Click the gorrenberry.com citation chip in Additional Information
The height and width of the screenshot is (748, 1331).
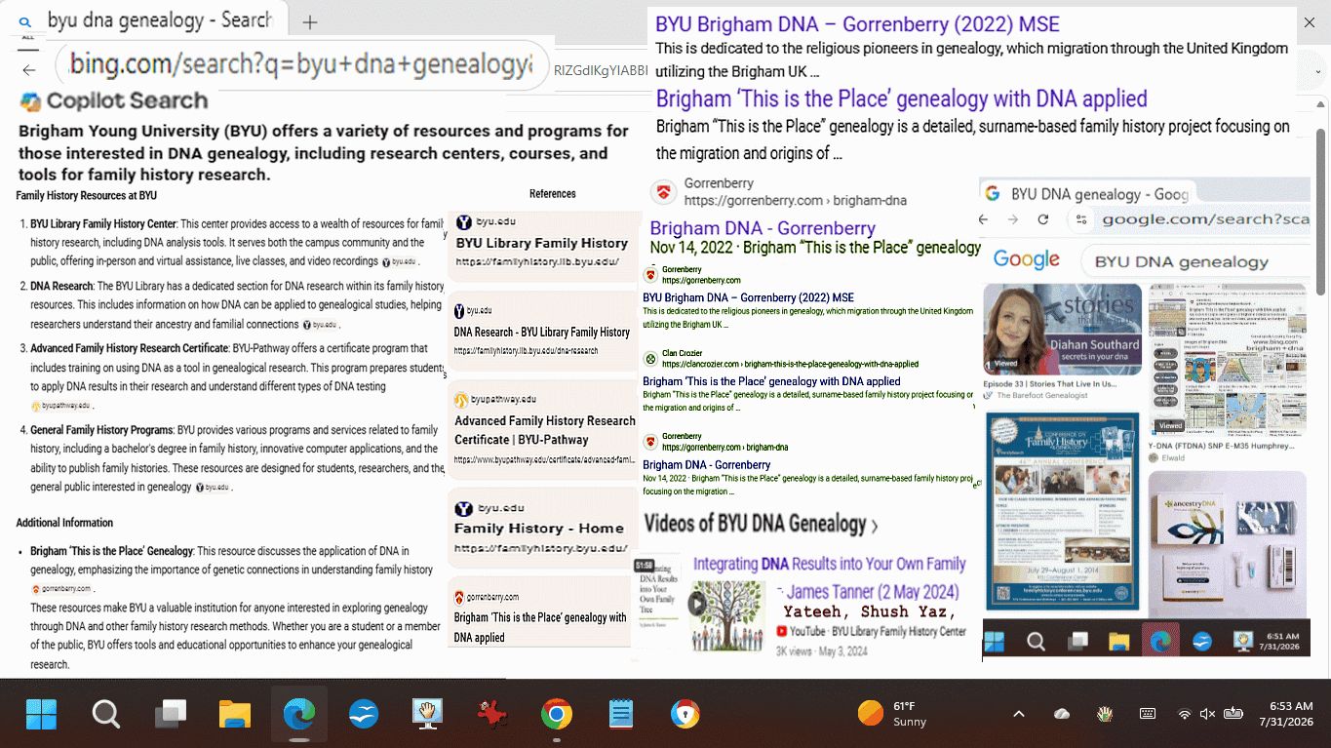coord(62,589)
